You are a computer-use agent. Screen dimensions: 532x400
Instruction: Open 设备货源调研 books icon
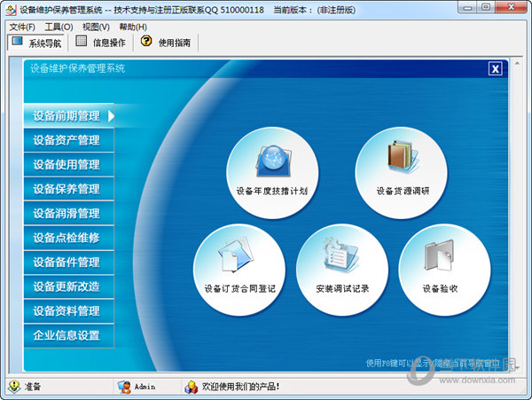pyautogui.click(x=403, y=157)
